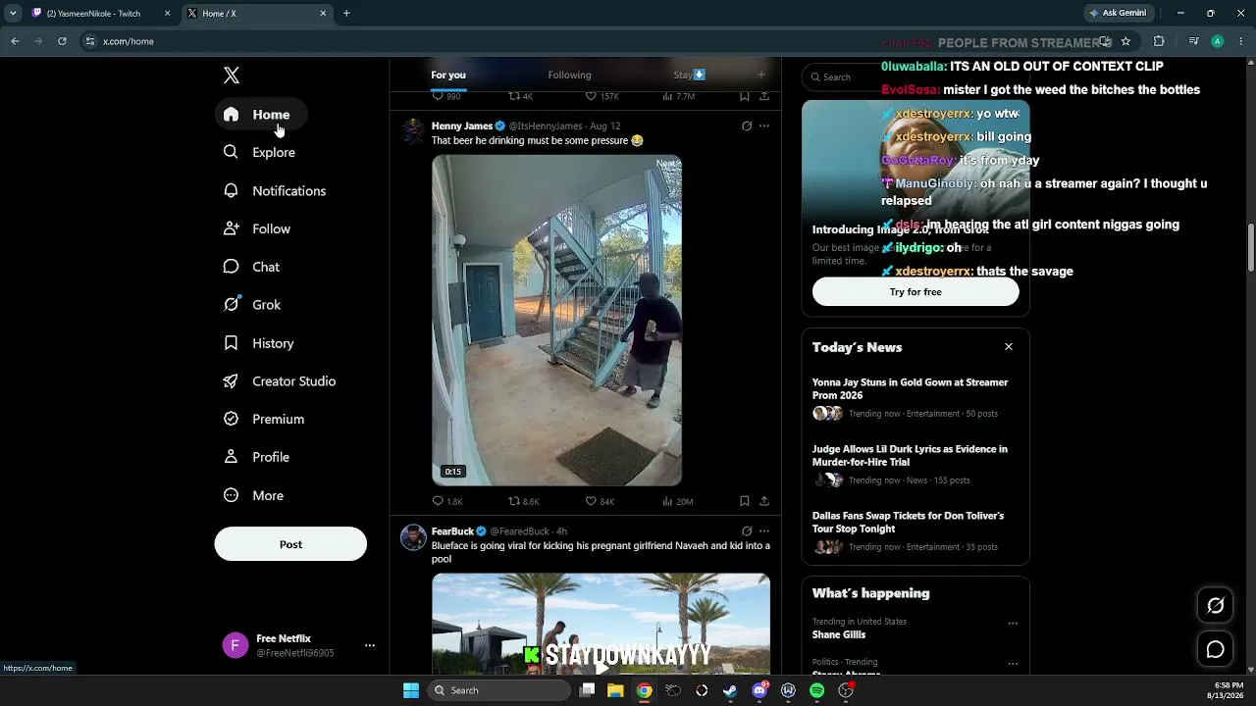Open Spotify from the taskbar
The width and height of the screenshot is (1256, 706).
tap(816, 690)
